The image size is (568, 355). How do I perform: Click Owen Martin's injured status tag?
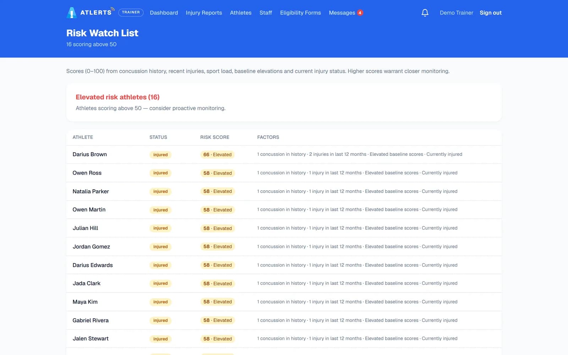click(x=160, y=210)
